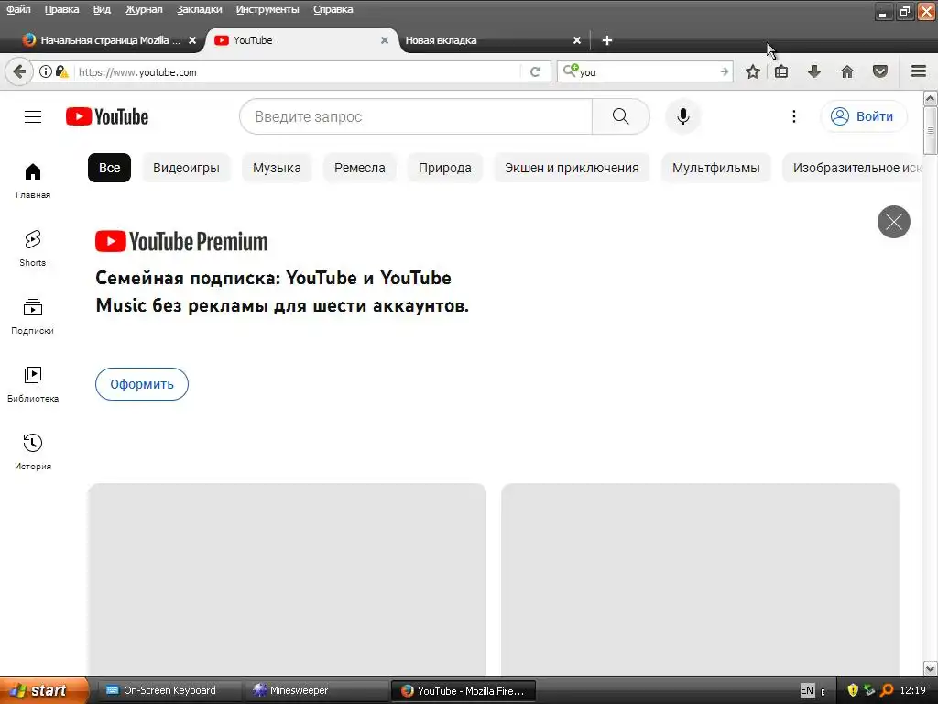Close the Новая вкладка tab
Viewport: 938px width, 704px height.
coord(577,40)
